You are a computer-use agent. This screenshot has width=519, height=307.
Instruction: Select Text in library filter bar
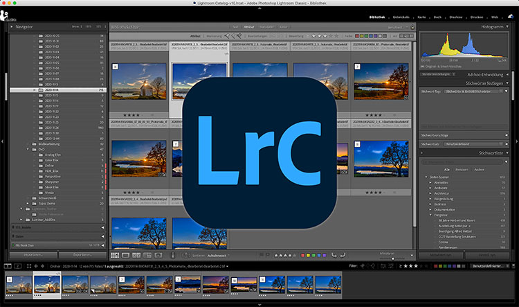point(235,27)
